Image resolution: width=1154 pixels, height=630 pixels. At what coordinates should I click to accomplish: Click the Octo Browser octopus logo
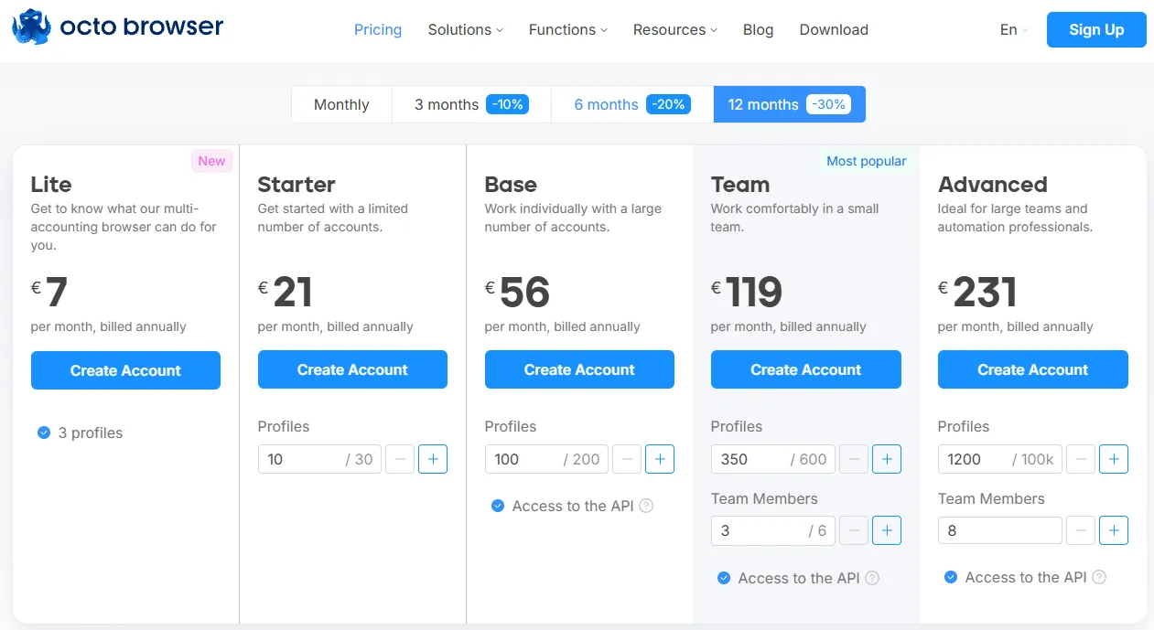(31, 28)
